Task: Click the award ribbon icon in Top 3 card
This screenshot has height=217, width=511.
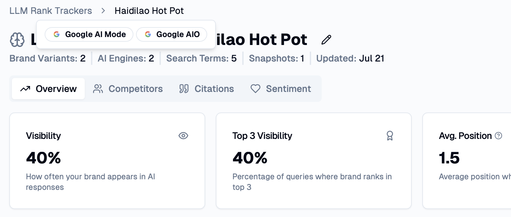Action: pyautogui.click(x=390, y=136)
